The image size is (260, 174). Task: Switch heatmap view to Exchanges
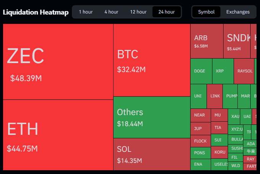pos(238,12)
